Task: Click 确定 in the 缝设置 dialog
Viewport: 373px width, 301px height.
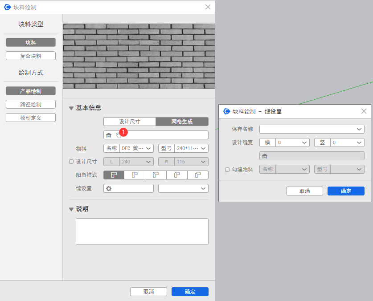Action: (346, 191)
